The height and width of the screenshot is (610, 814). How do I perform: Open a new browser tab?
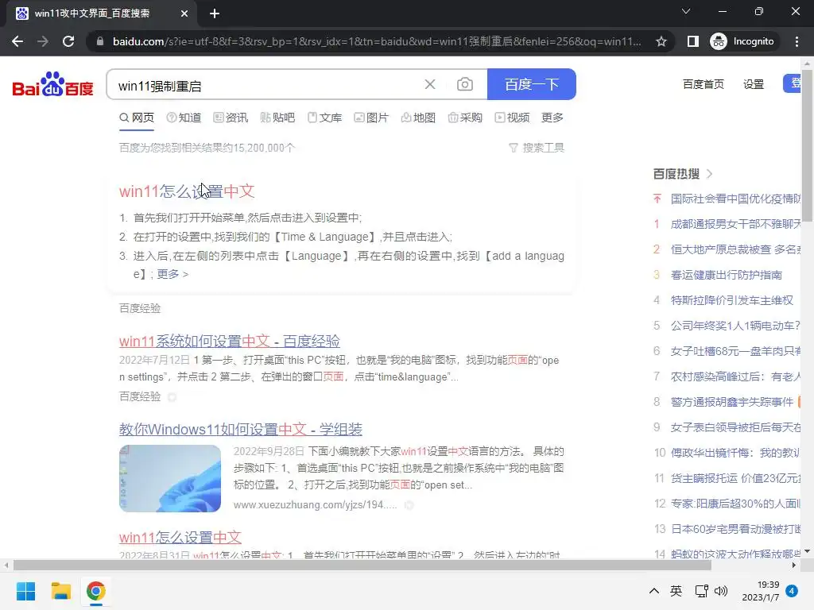pyautogui.click(x=215, y=14)
